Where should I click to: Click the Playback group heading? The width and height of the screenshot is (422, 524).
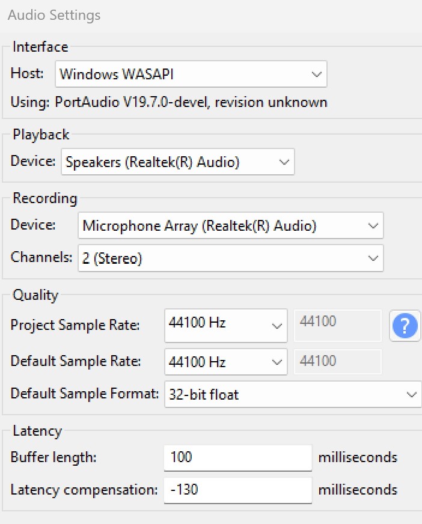coord(41,135)
